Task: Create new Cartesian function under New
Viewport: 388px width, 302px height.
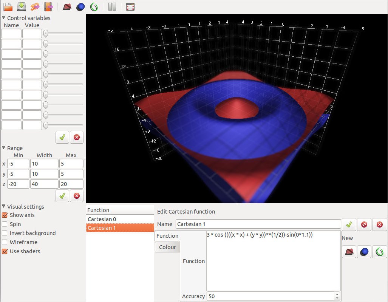Action: pos(349,252)
